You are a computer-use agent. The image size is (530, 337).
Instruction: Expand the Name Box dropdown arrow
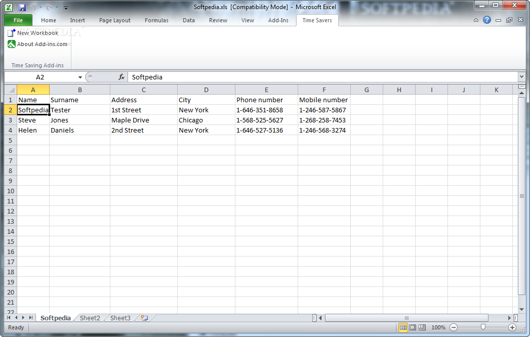tap(80, 77)
